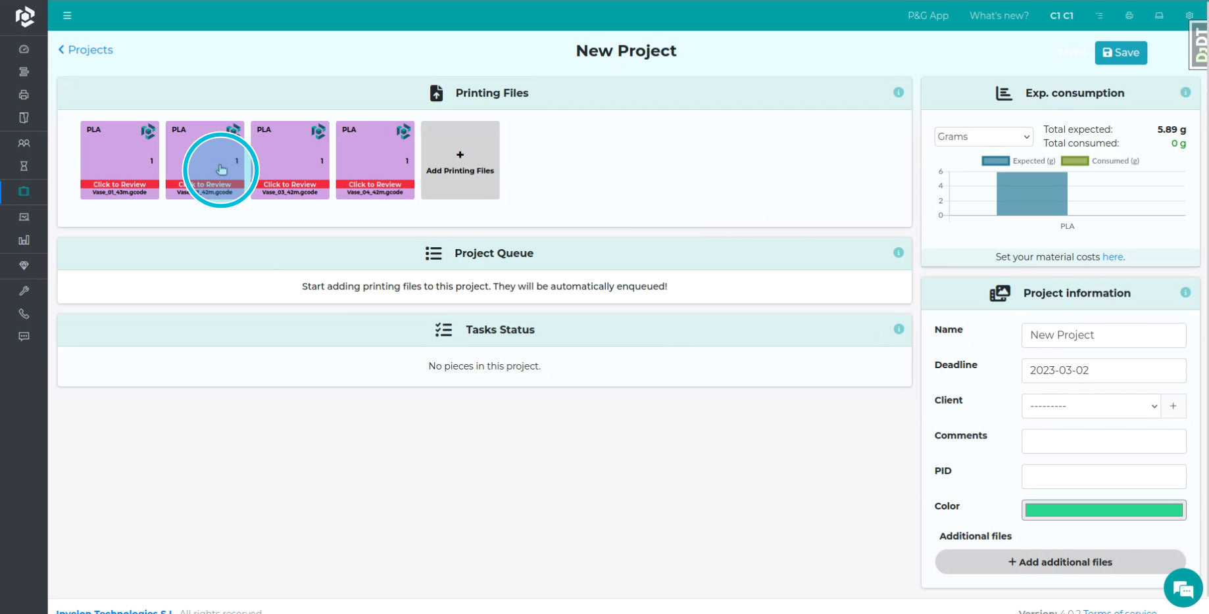Review the Vase_01_43m.gcode file card
This screenshot has width=1209, height=614.
click(x=120, y=160)
